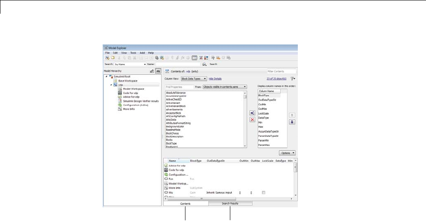Click the pencil icon in Model Hierarchy

pyautogui.click(x=152, y=71)
